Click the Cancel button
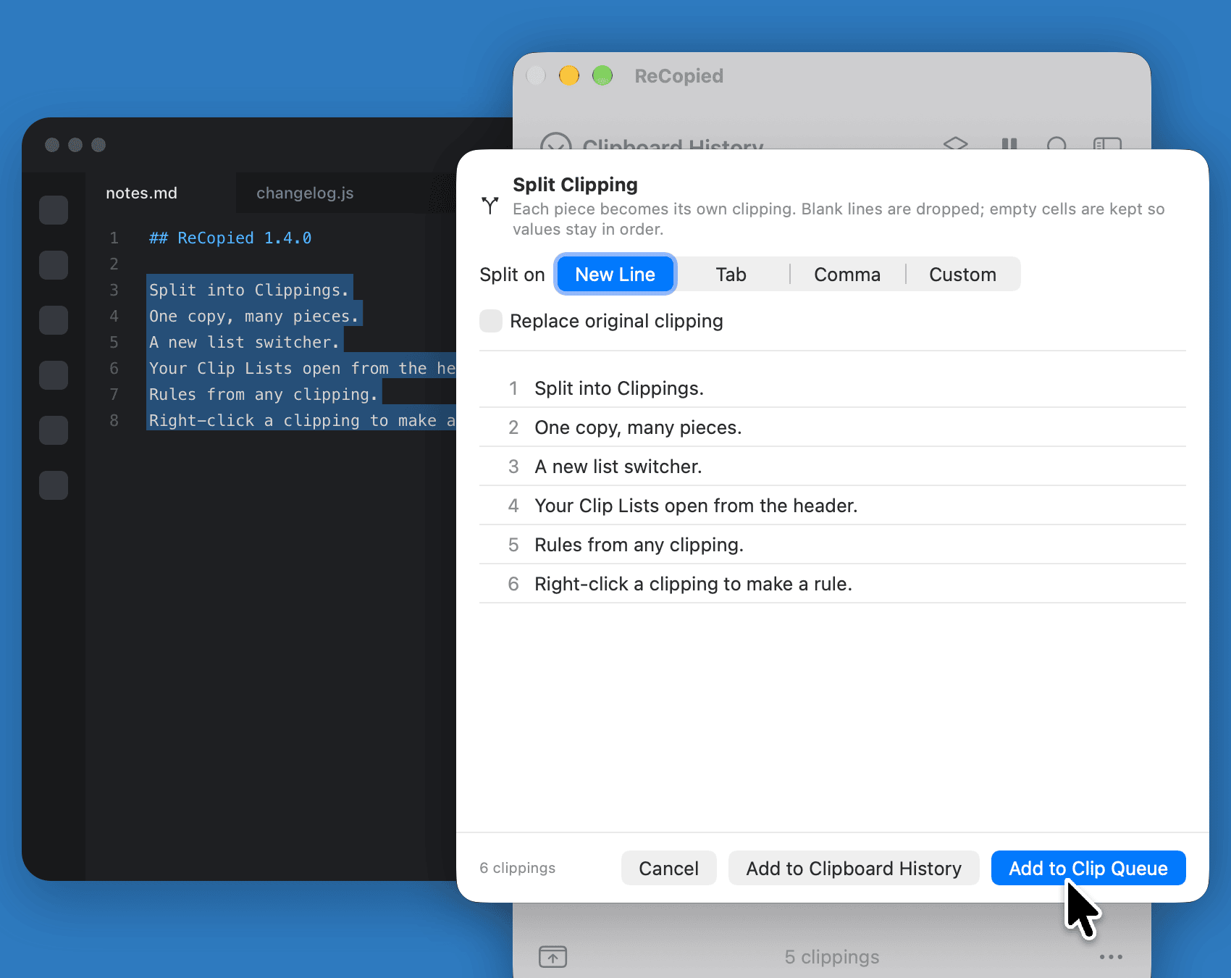Image resolution: width=1231 pixels, height=978 pixels. point(669,868)
